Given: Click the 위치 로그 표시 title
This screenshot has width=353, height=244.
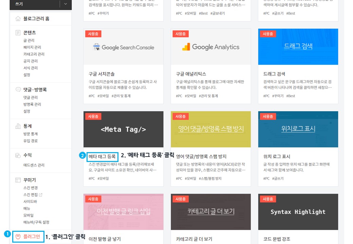Looking at the screenshot, I should [x=277, y=156].
